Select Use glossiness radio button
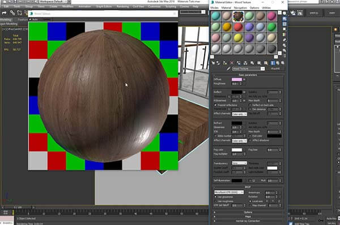Viewport: 340px width, 225px height. click(215, 197)
